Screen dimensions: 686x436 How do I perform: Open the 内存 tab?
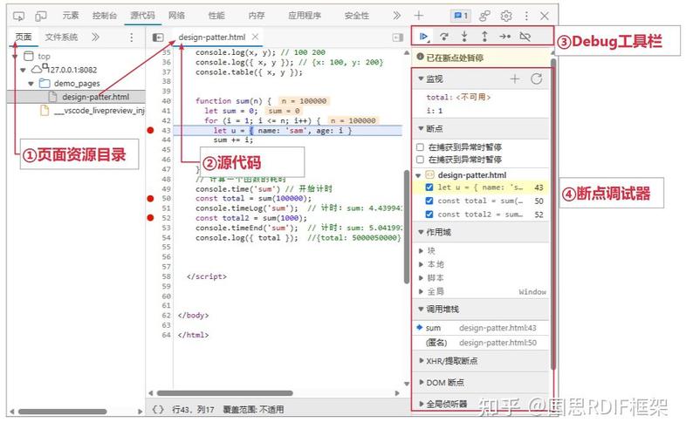tap(257, 16)
